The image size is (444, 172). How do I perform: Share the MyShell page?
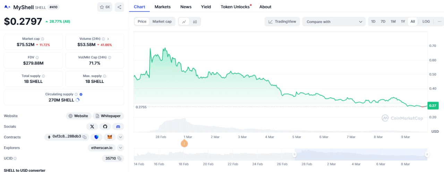[x=119, y=7]
